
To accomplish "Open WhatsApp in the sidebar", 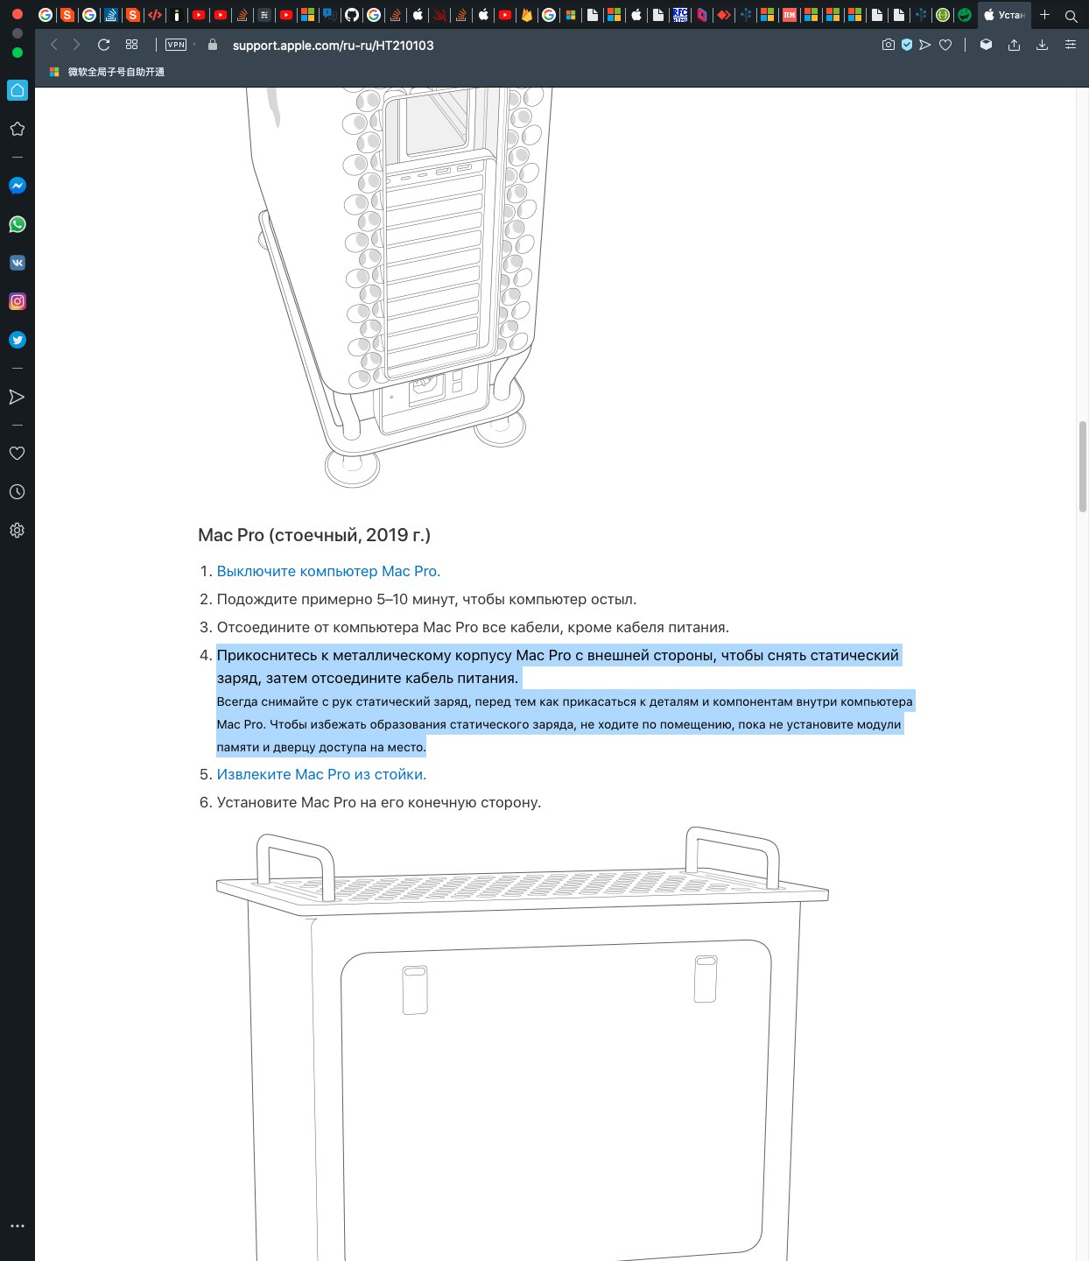I will coord(18,224).
